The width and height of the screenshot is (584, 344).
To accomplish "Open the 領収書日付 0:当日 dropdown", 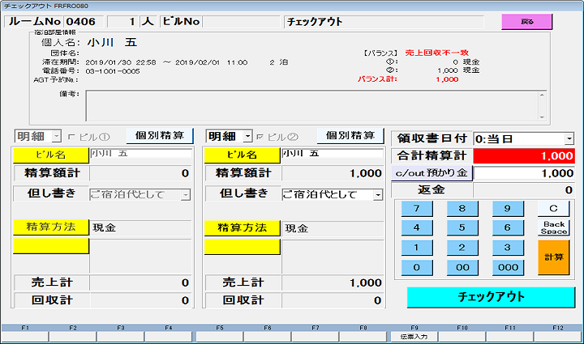I will point(569,139).
